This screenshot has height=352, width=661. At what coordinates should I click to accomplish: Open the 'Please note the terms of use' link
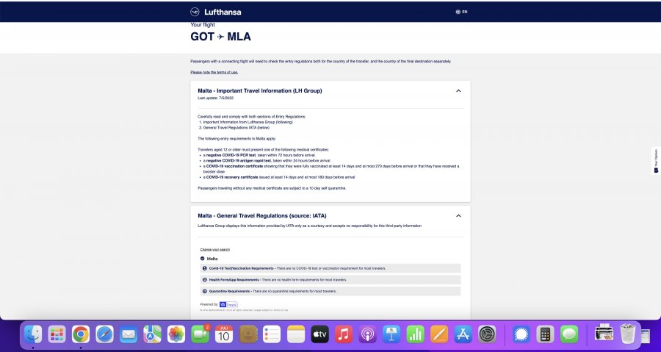point(214,72)
